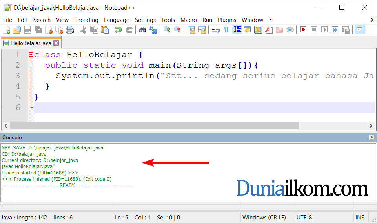377x223 pixels.
Task: Save the current recorded macro icon
Action: 346,30
